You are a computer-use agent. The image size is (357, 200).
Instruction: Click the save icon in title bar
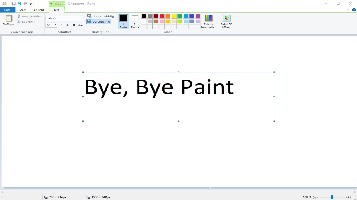[13, 4]
